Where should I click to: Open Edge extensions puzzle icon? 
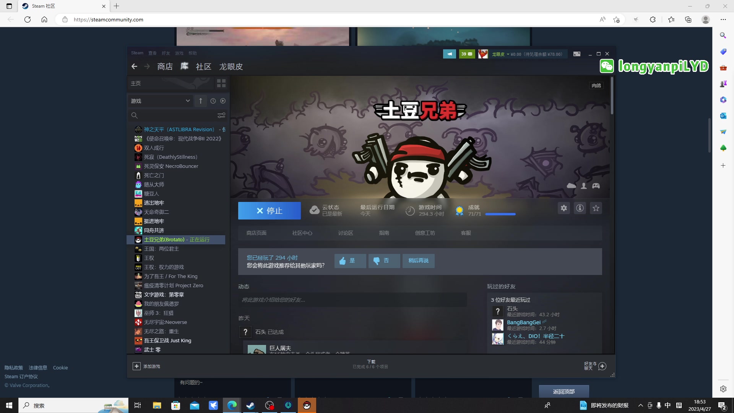653,20
